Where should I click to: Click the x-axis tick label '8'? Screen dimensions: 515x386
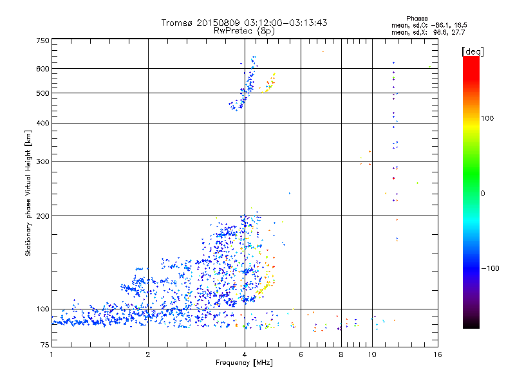(341, 354)
